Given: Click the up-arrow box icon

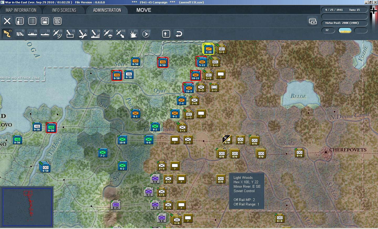Looking at the screenshot, I should tap(166, 34).
